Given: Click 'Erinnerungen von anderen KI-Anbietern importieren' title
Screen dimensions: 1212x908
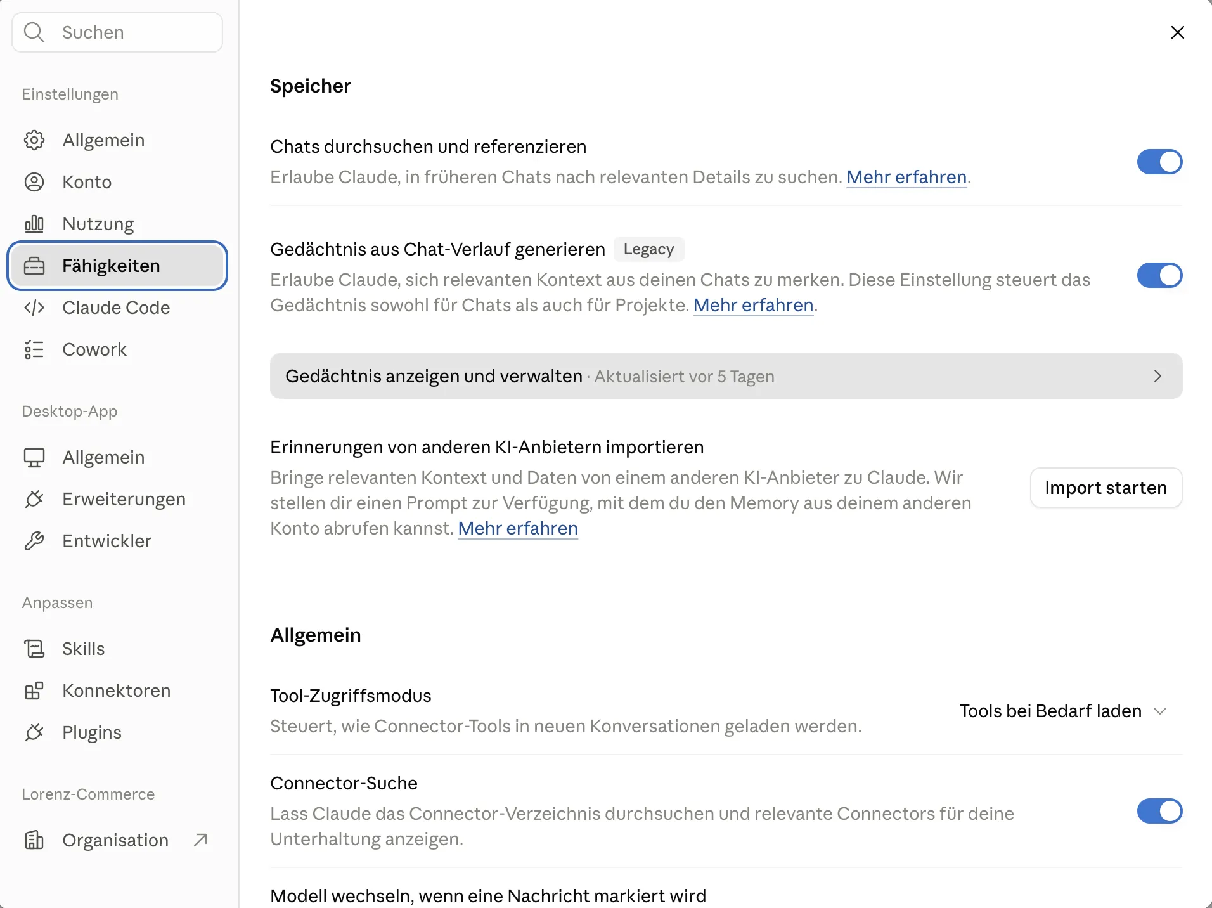Looking at the screenshot, I should click(487, 447).
